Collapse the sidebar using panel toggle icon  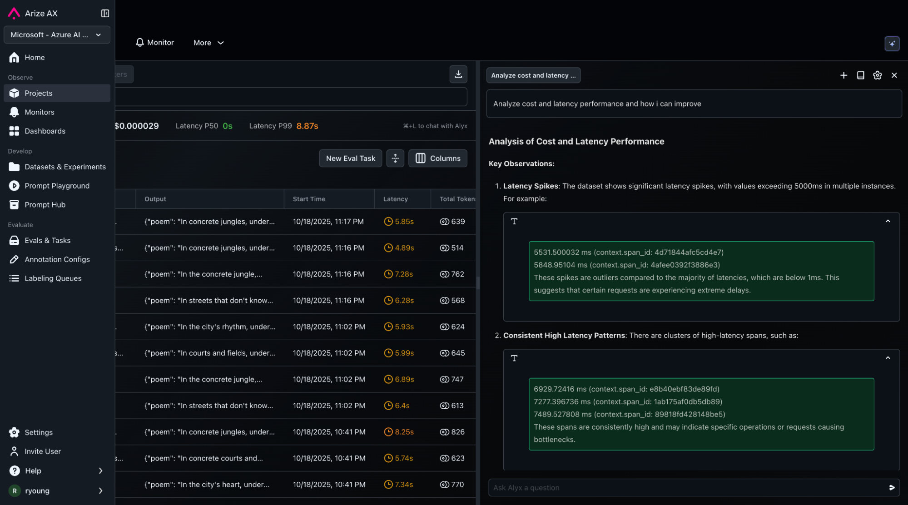105,14
